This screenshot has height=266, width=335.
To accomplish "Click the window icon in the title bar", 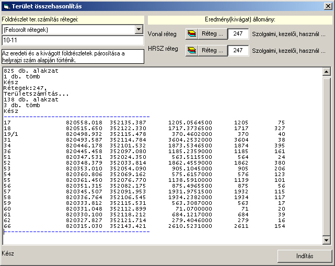I will (x=6, y=6).
